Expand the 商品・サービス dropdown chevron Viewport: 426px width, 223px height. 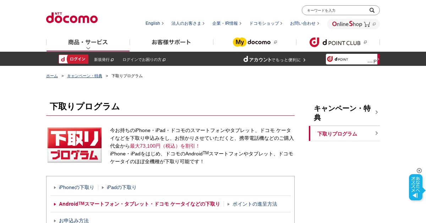(88, 48)
